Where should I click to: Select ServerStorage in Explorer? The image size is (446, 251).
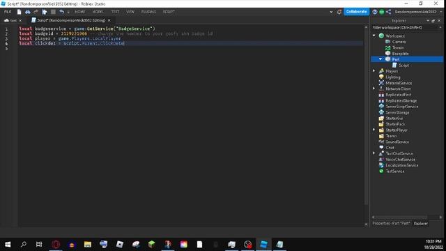[x=397, y=112]
